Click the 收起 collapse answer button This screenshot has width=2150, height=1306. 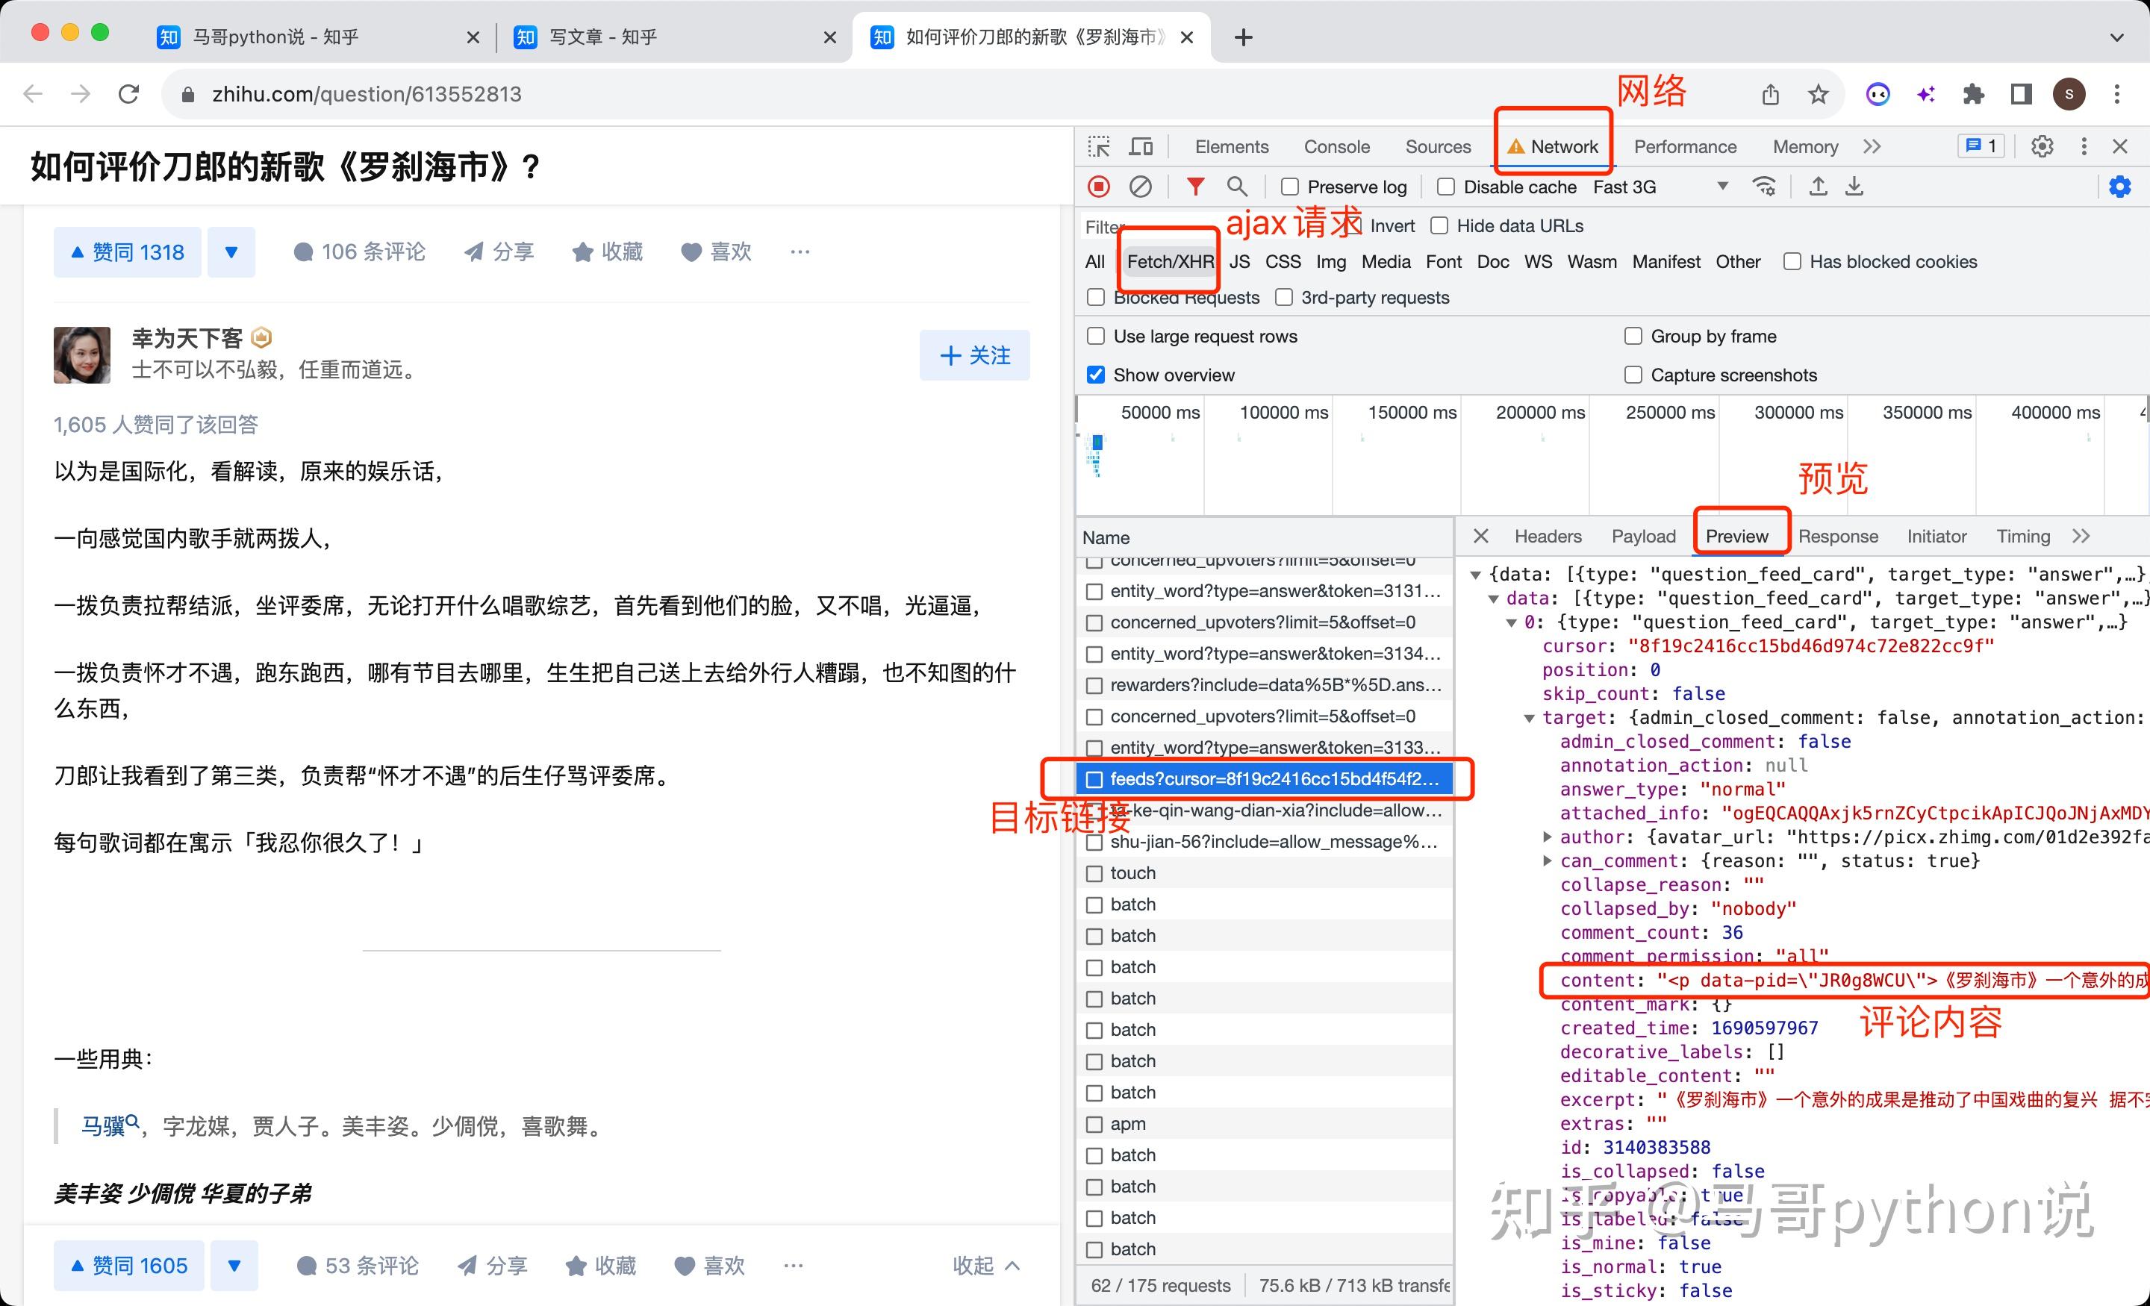986,1265
